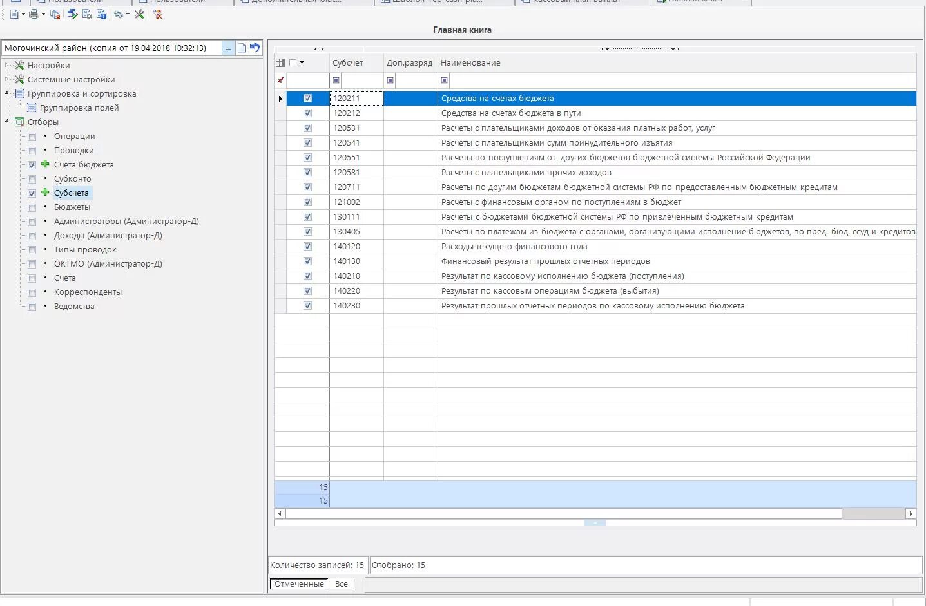This screenshot has height=606, width=926.
Task: Click green plus next to Субсчета
Action: coord(45,193)
